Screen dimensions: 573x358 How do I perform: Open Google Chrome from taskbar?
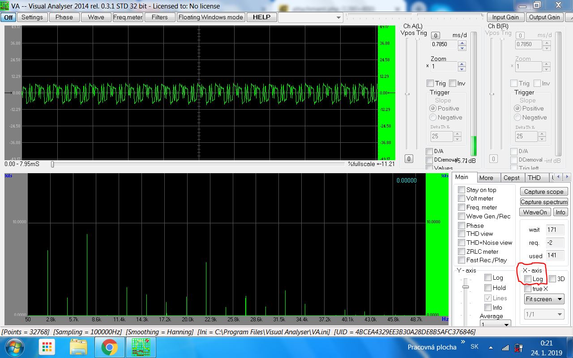(x=109, y=347)
